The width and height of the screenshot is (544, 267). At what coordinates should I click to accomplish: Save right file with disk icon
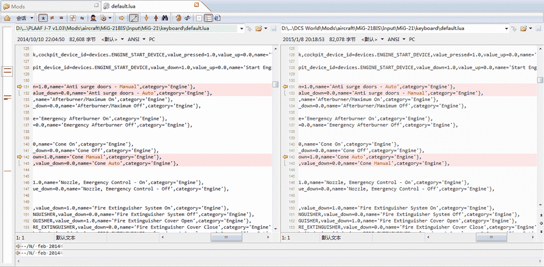tap(539, 28)
